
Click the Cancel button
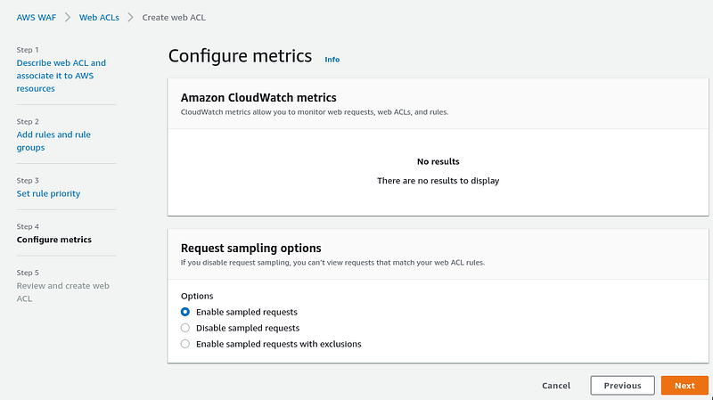pyautogui.click(x=555, y=386)
